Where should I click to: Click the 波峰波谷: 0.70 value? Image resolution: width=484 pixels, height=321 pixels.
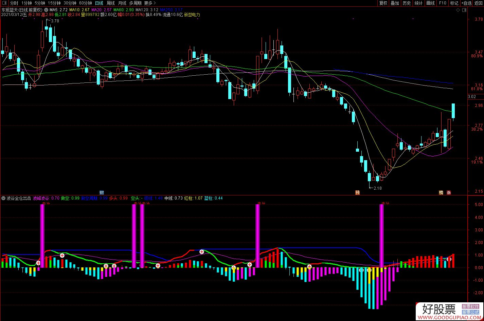tap(46, 198)
